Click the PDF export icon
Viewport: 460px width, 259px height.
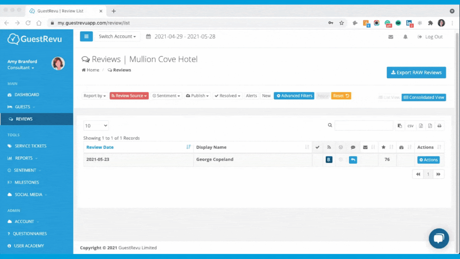click(430, 126)
